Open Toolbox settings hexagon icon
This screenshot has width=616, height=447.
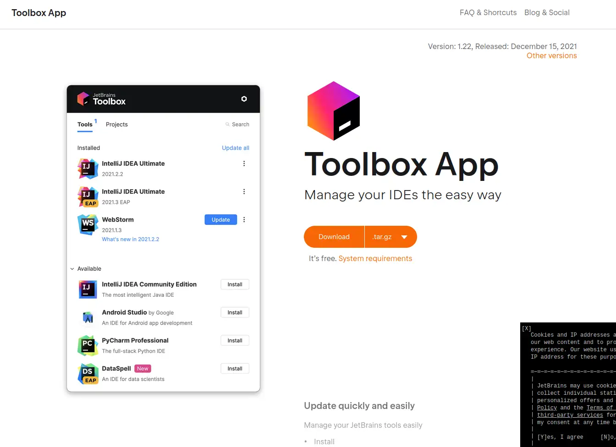coord(244,99)
